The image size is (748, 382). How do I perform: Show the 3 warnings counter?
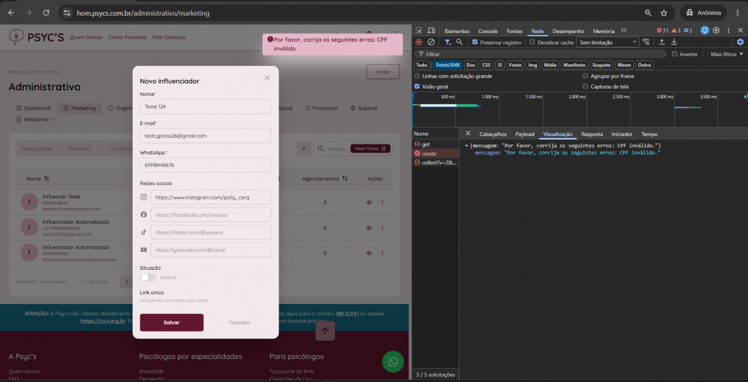pyautogui.click(x=676, y=31)
